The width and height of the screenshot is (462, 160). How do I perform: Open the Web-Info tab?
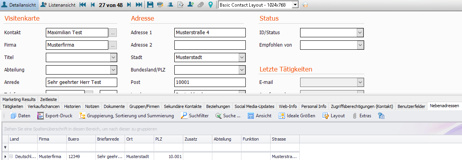click(288, 106)
